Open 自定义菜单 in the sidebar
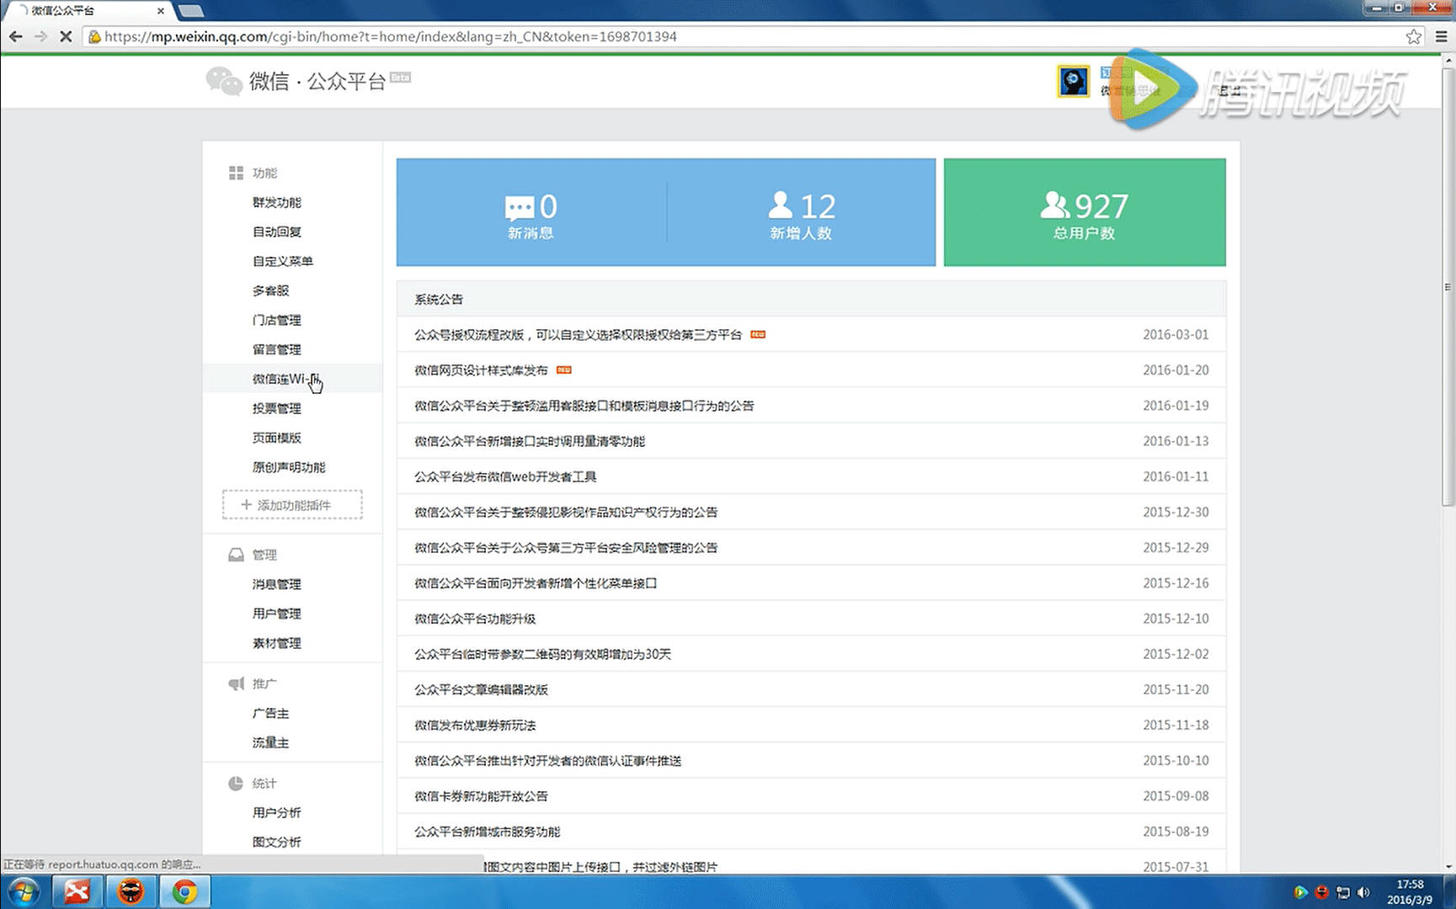1456x909 pixels. pyautogui.click(x=282, y=261)
